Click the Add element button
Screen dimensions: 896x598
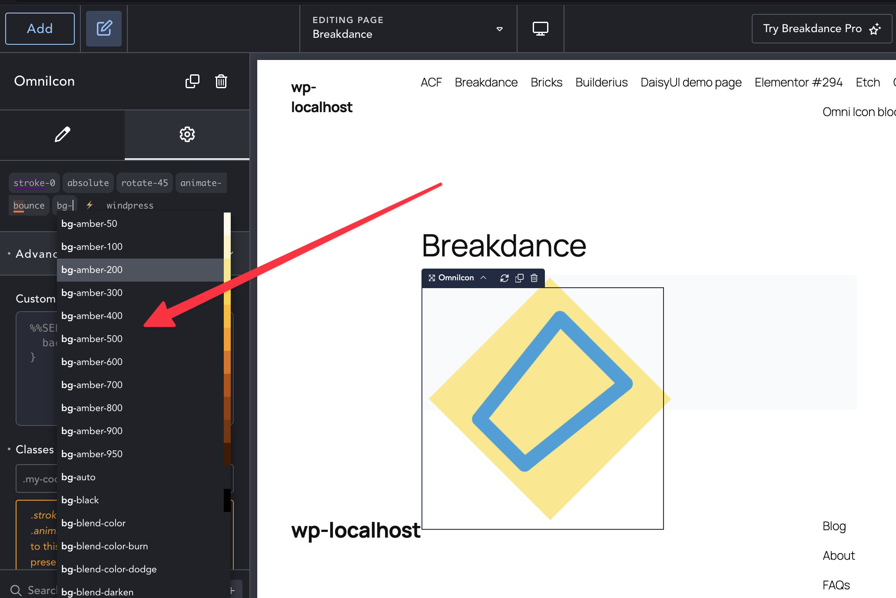(40, 29)
